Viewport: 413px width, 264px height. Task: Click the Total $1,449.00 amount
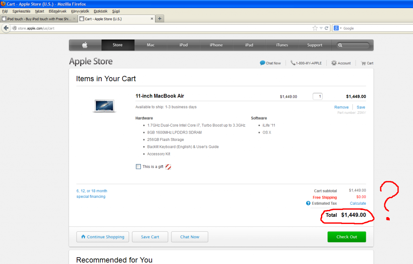353,215
